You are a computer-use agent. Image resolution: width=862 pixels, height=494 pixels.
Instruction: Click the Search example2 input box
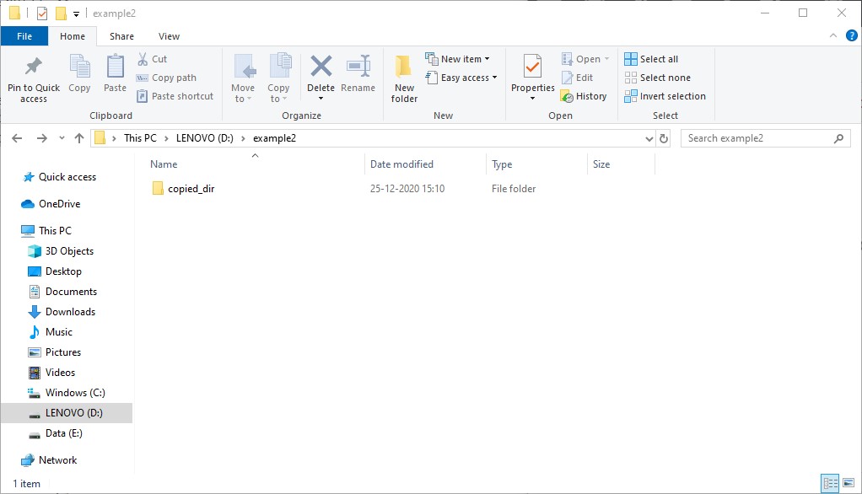point(757,138)
